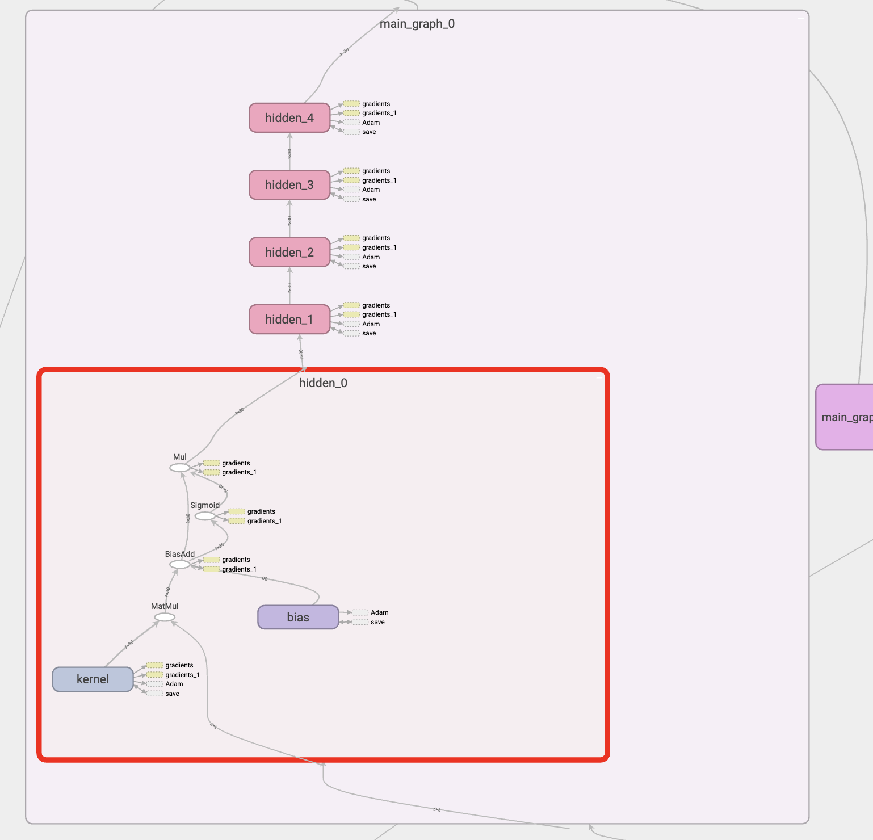The image size is (873, 840).
Task: Select the Sigmoid operation node
Action: pos(204,516)
